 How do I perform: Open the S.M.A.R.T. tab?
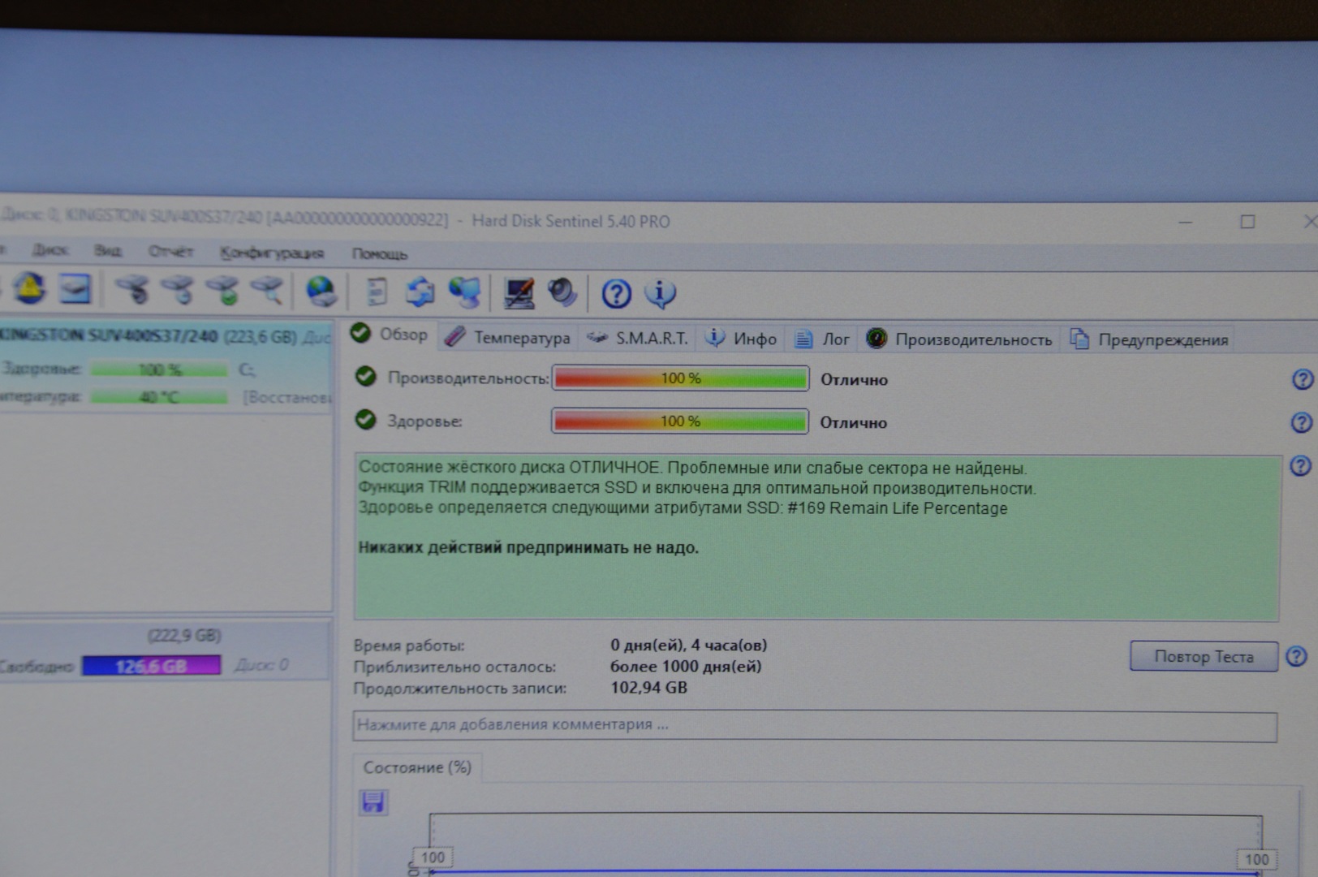click(x=638, y=338)
